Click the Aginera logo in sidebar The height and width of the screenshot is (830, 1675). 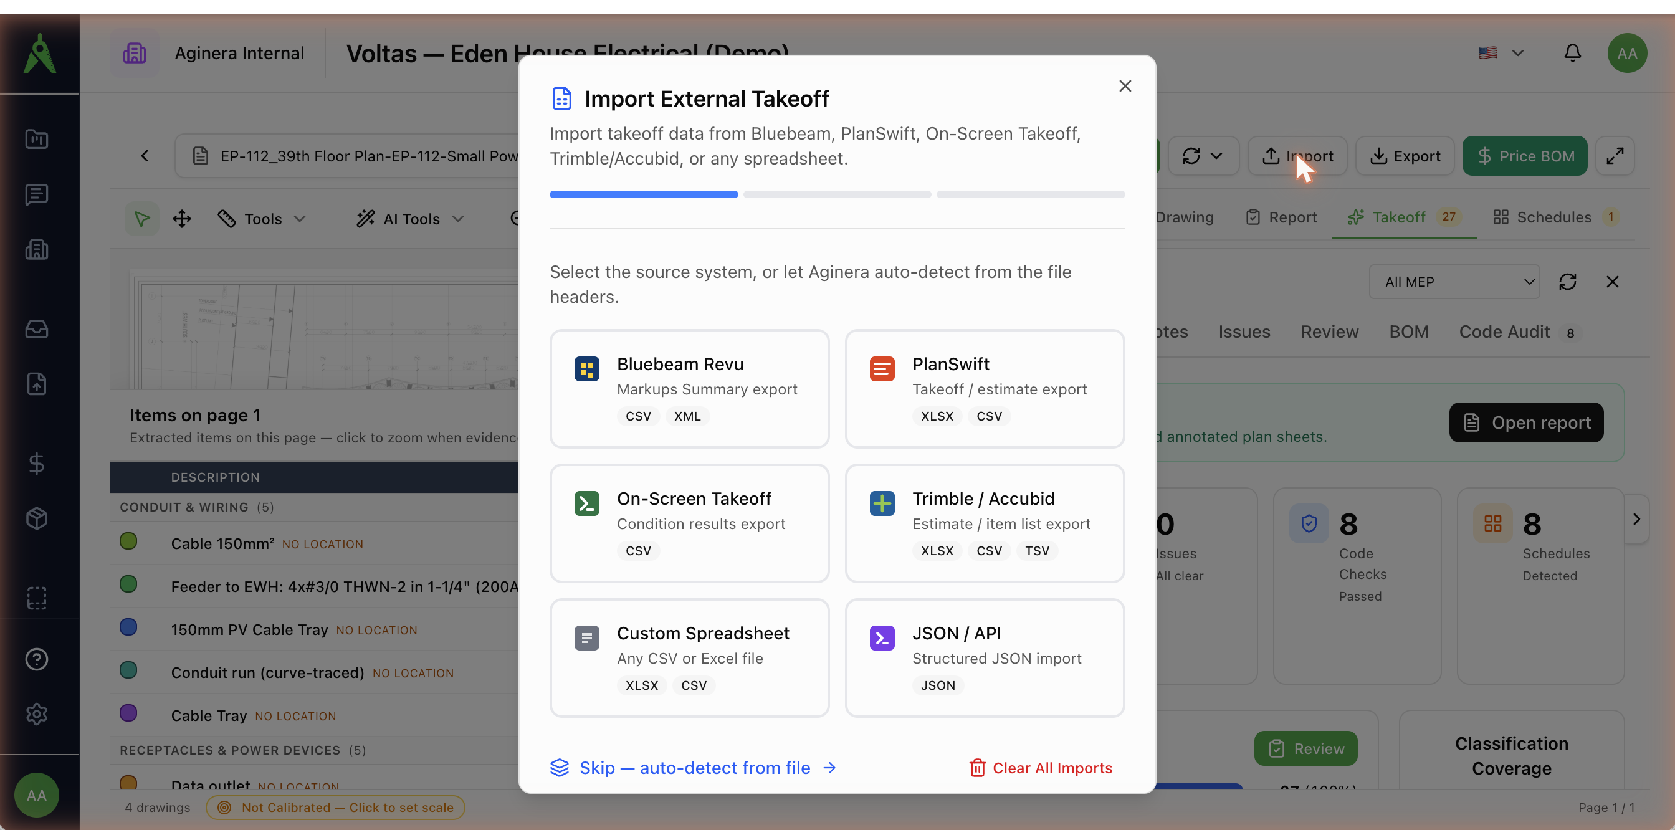pos(40,54)
